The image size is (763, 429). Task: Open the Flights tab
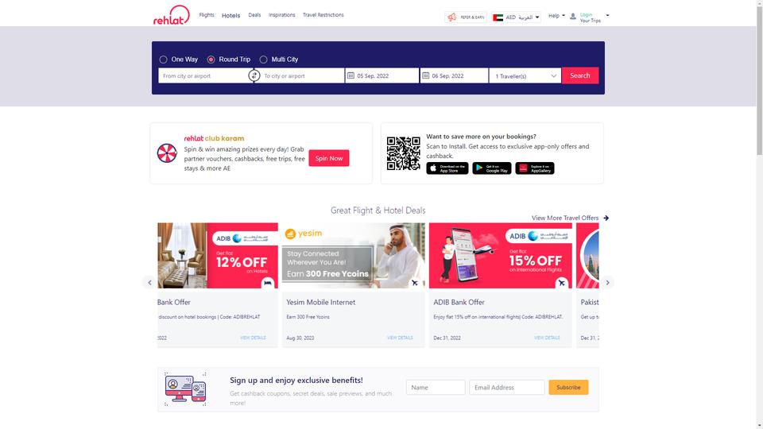207,15
